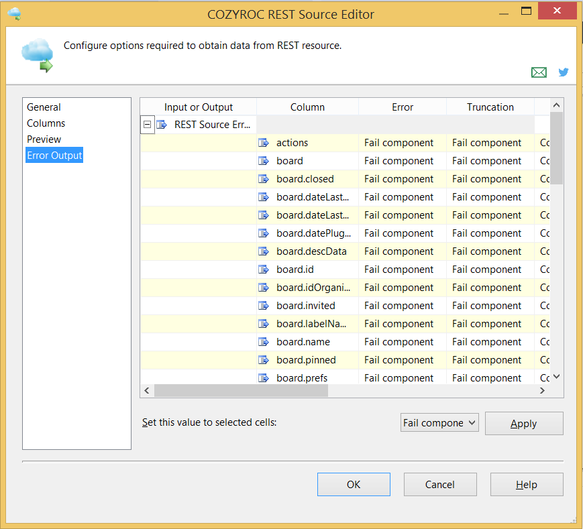This screenshot has width=583, height=529.
Task: Click the cloud icon in title bar
Action: coord(15,14)
